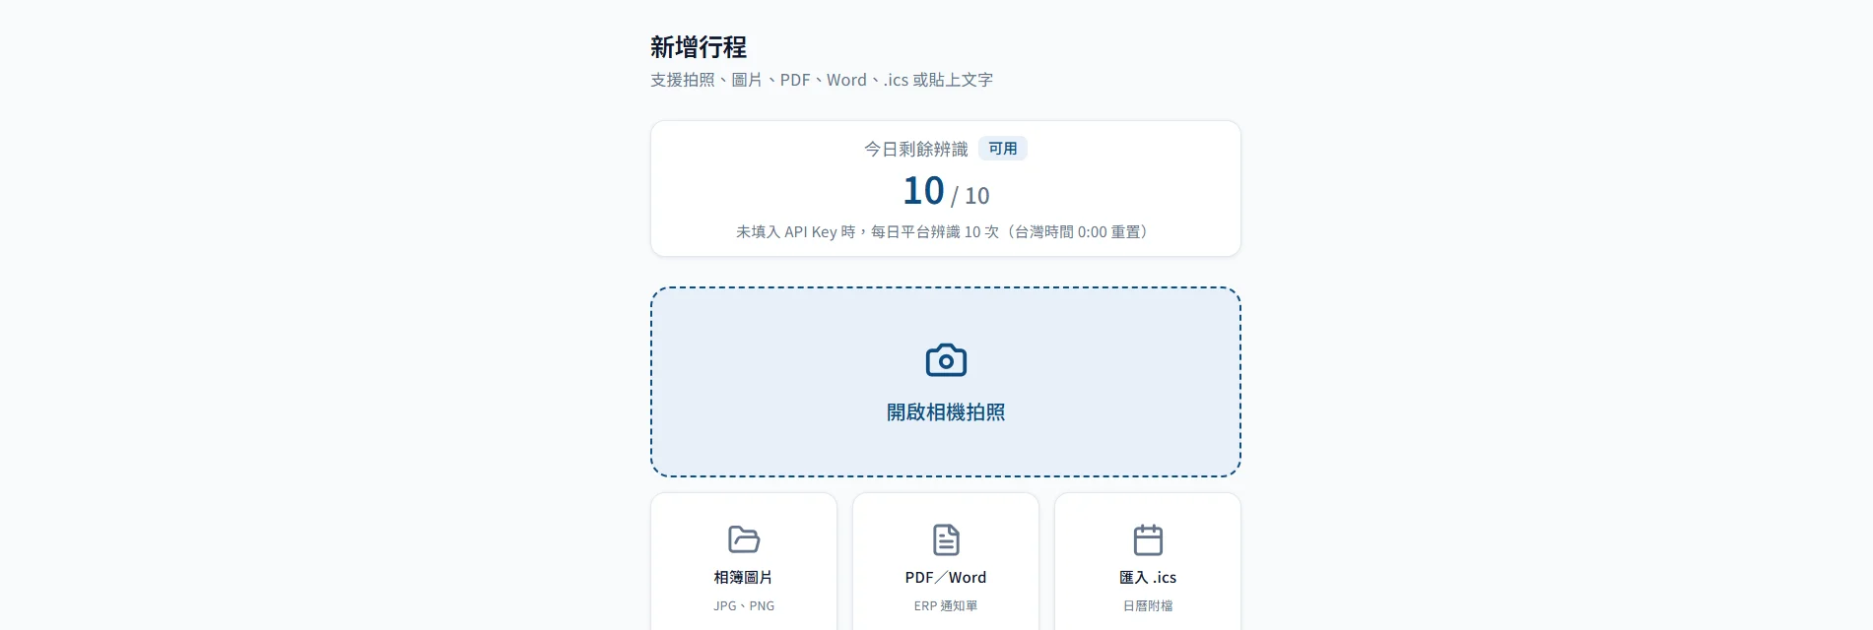This screenshot has height=630, width=1873.
Task: Click the calendar icon for 匯入 .ics
Action: [1148, 539]
